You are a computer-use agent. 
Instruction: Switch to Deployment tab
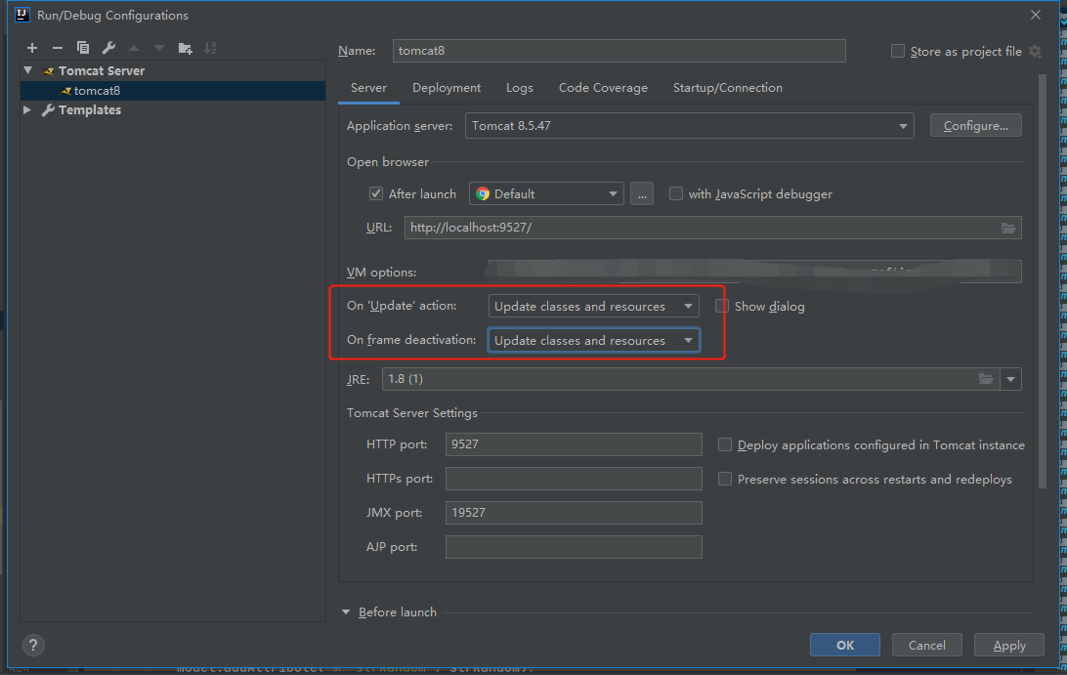point(447,88)
